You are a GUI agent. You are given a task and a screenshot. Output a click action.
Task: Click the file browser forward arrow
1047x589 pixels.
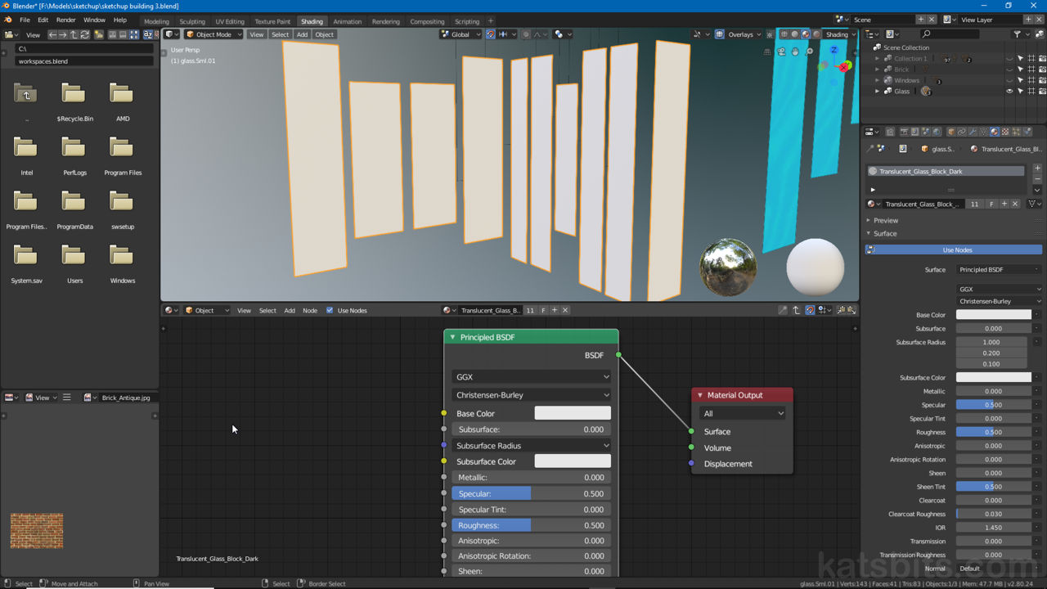(x=62, y=34)
